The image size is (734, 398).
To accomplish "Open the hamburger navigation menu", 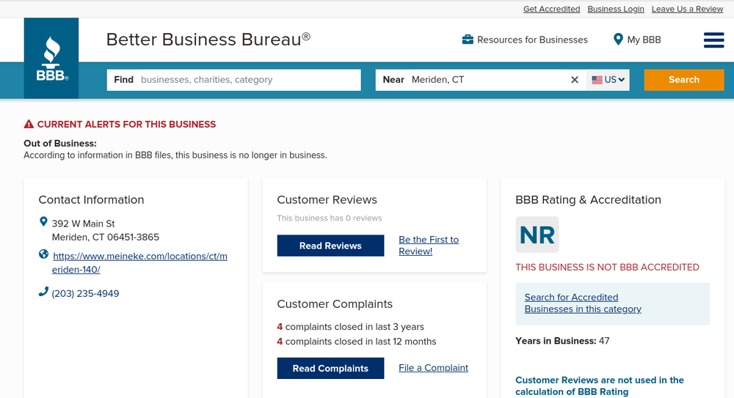I will (713, 40).
